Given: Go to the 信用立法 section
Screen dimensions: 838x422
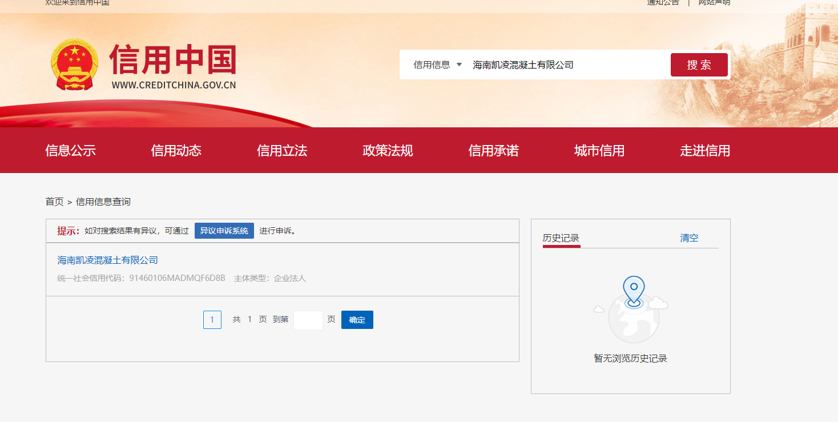Looking at the screenshot, I should tap(282, 151).
